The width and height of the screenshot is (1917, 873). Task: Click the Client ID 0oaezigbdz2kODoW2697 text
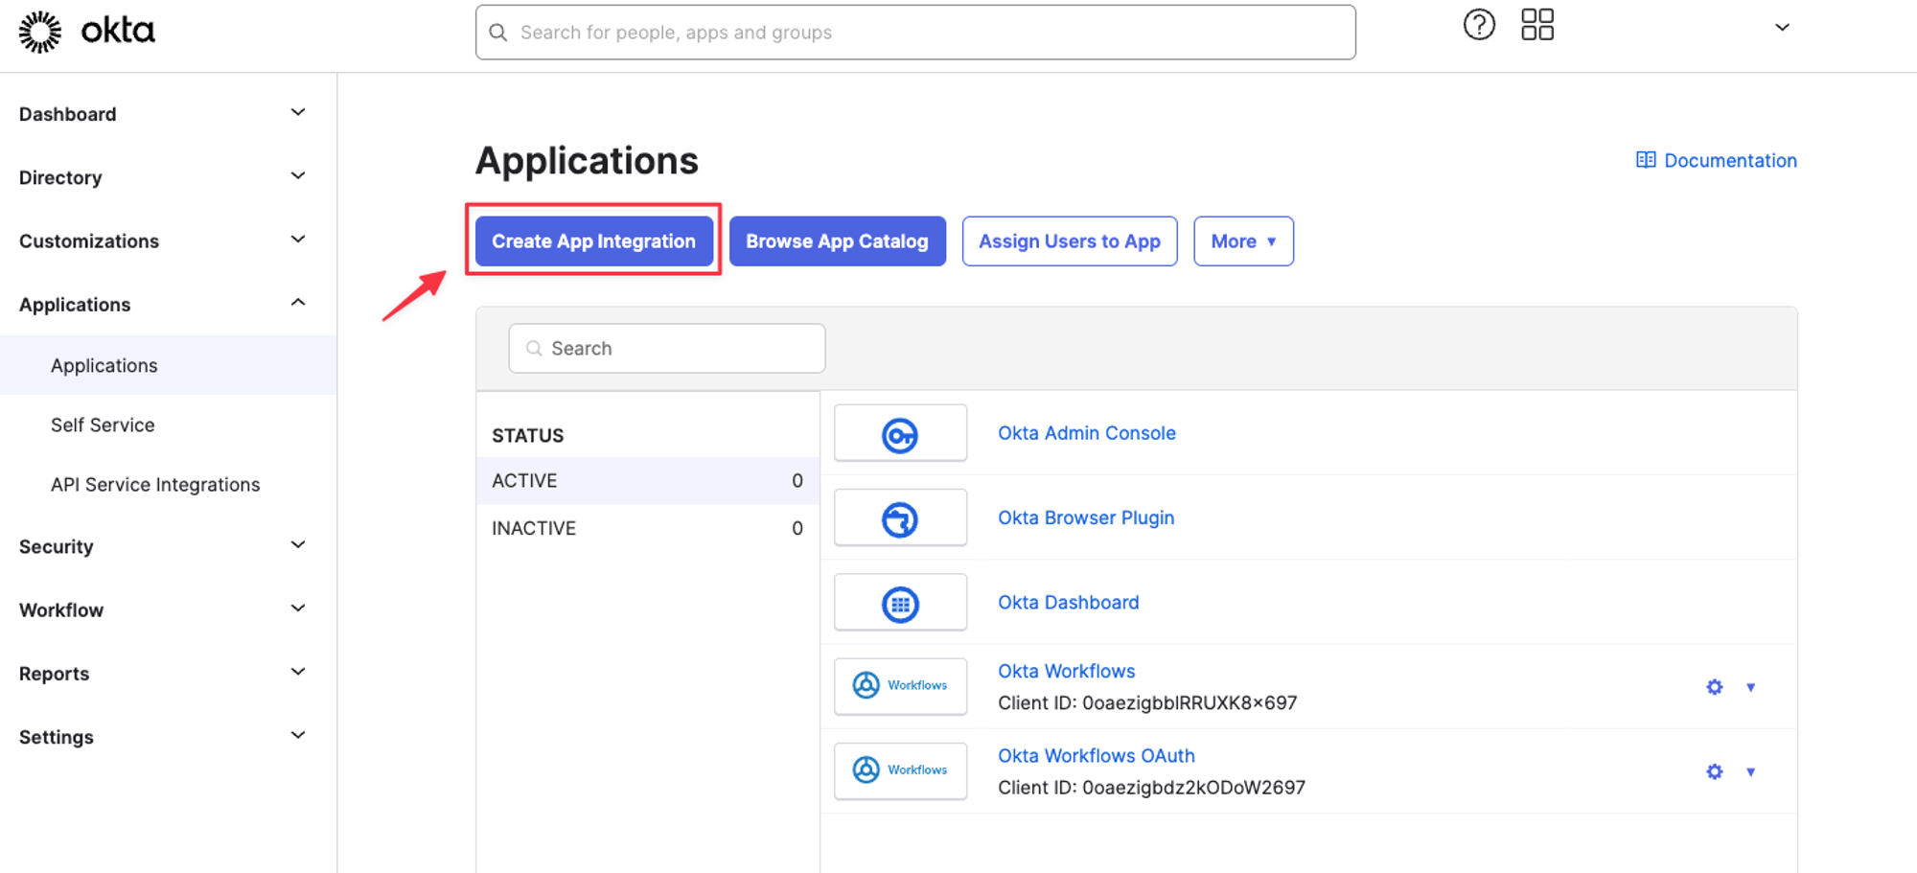click(1151, 787)
